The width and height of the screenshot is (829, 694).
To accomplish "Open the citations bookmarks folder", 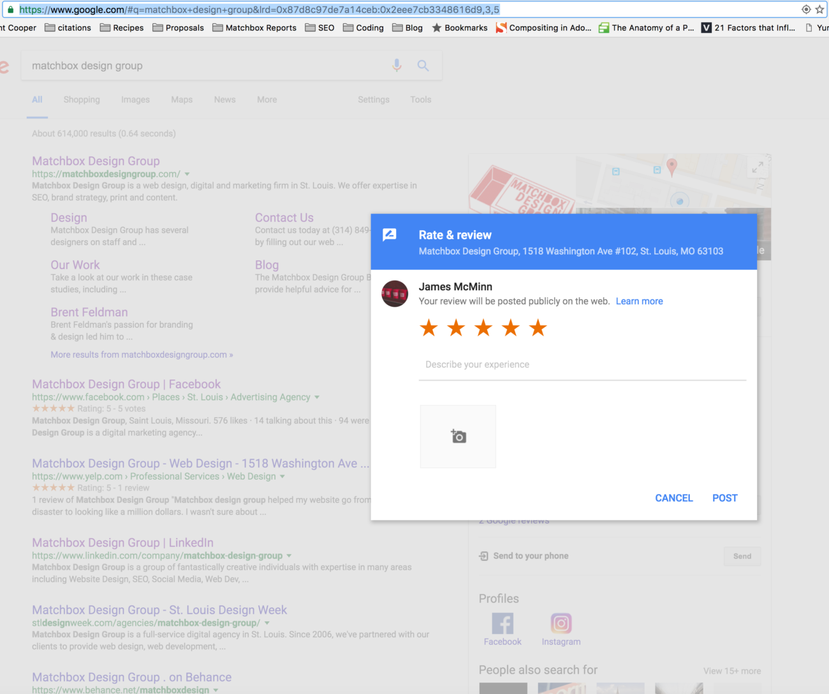I will coord(68,27).
